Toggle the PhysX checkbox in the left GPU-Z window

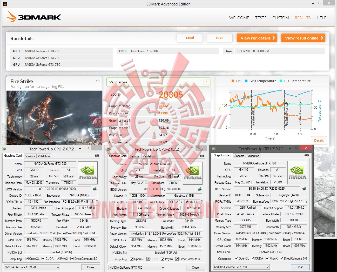pos(58,259)
